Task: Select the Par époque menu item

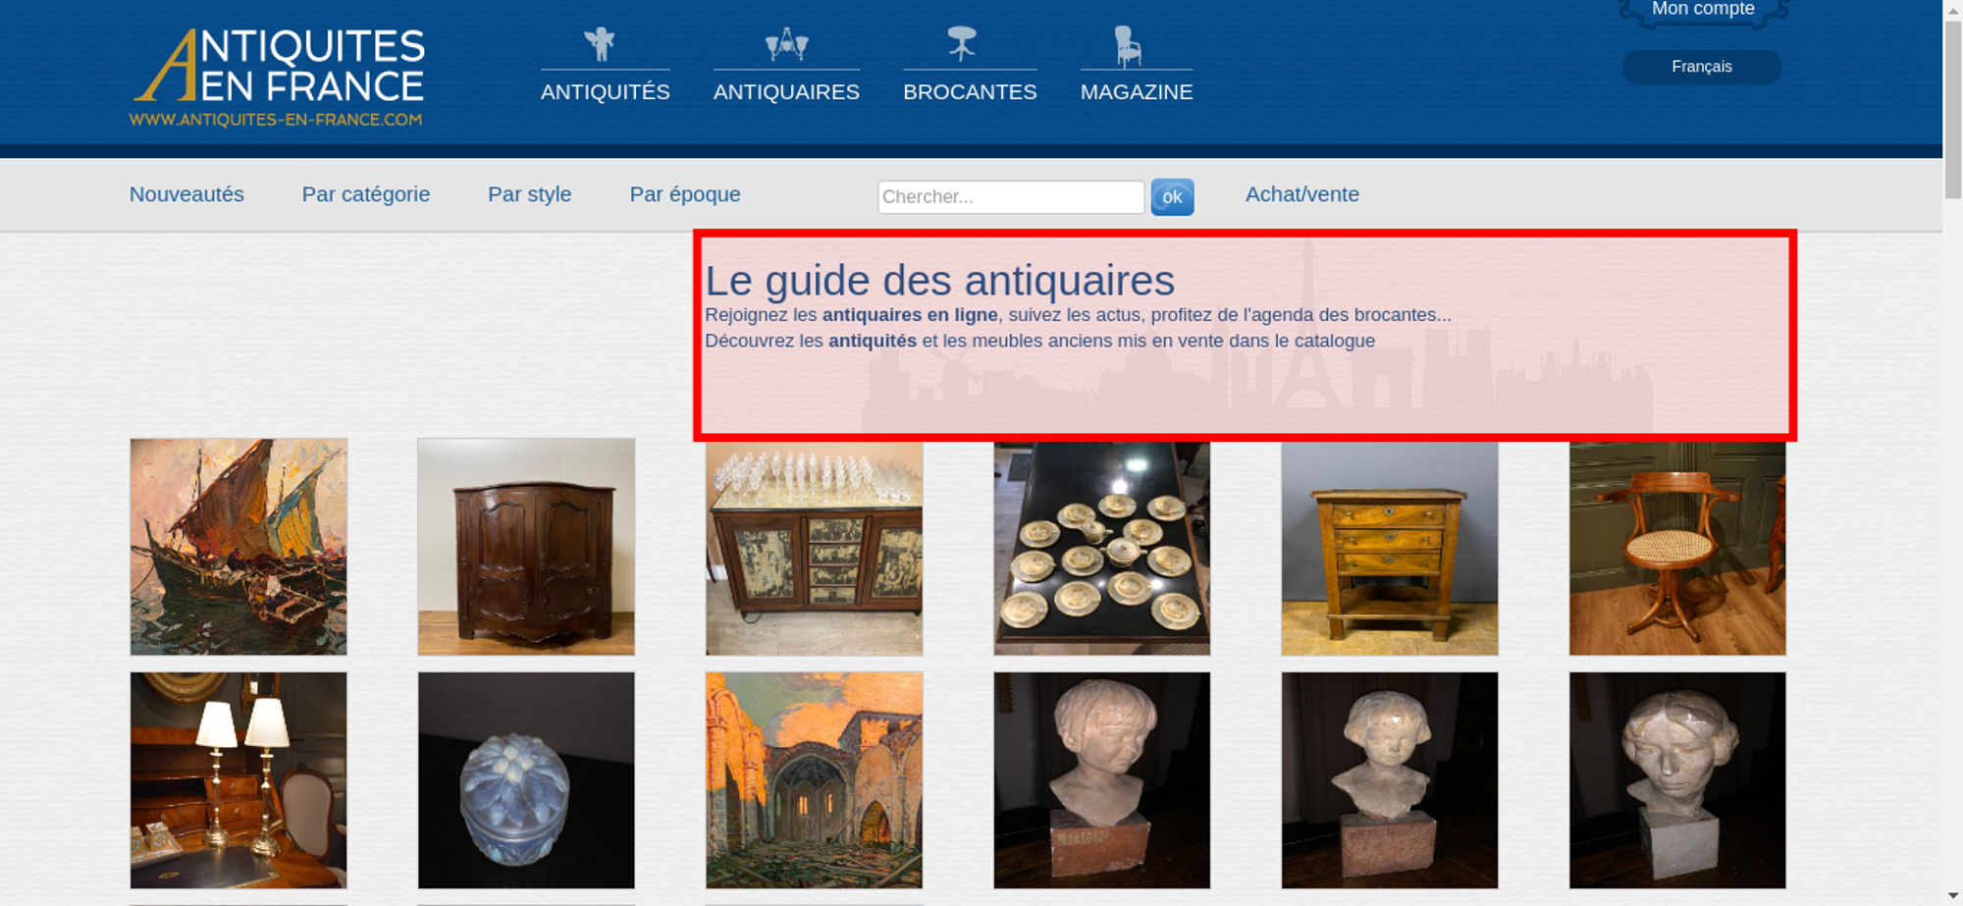Action: (685, 194)
